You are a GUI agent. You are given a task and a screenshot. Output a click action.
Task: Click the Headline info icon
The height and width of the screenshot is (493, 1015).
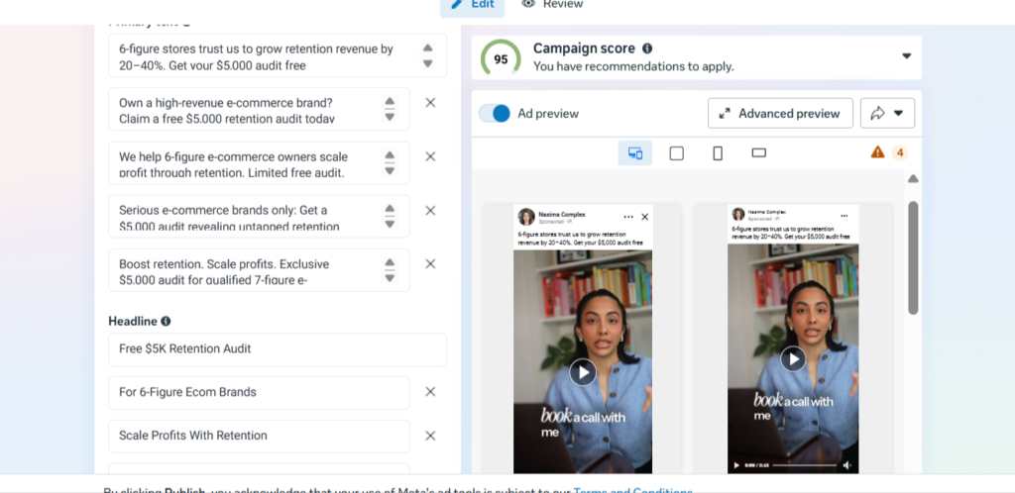(x=166, y=322)
